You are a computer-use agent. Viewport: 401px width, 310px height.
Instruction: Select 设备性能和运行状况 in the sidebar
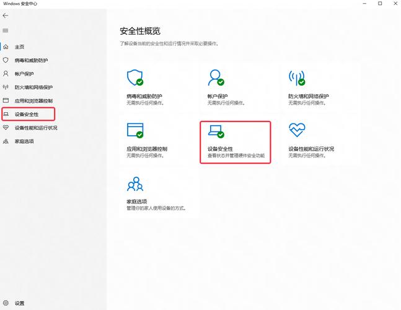pyautogui.click(x=36, y=128)
